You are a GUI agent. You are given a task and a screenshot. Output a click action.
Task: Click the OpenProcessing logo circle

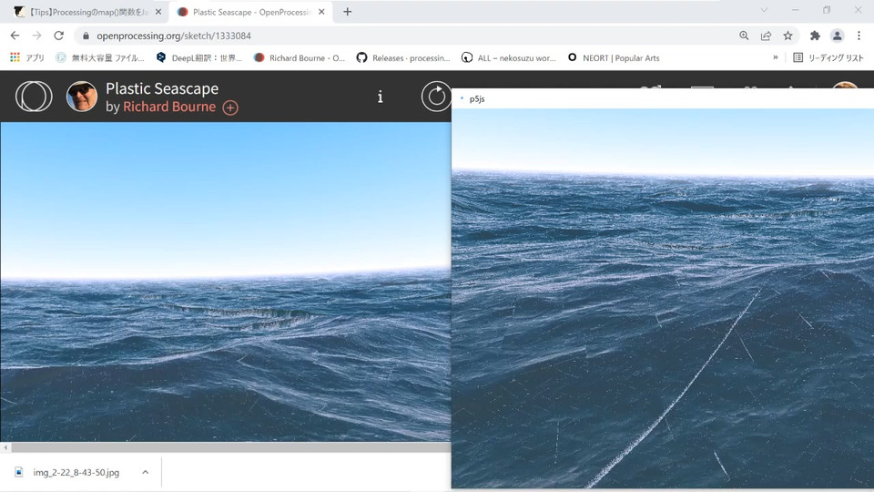click(34, 97)
